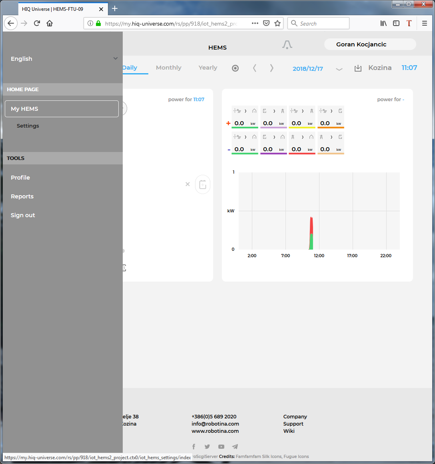Image resolution: width=435 pixels, height=464 pixels.
Task: Click the notification bell icon
Action: click(287, 45)
